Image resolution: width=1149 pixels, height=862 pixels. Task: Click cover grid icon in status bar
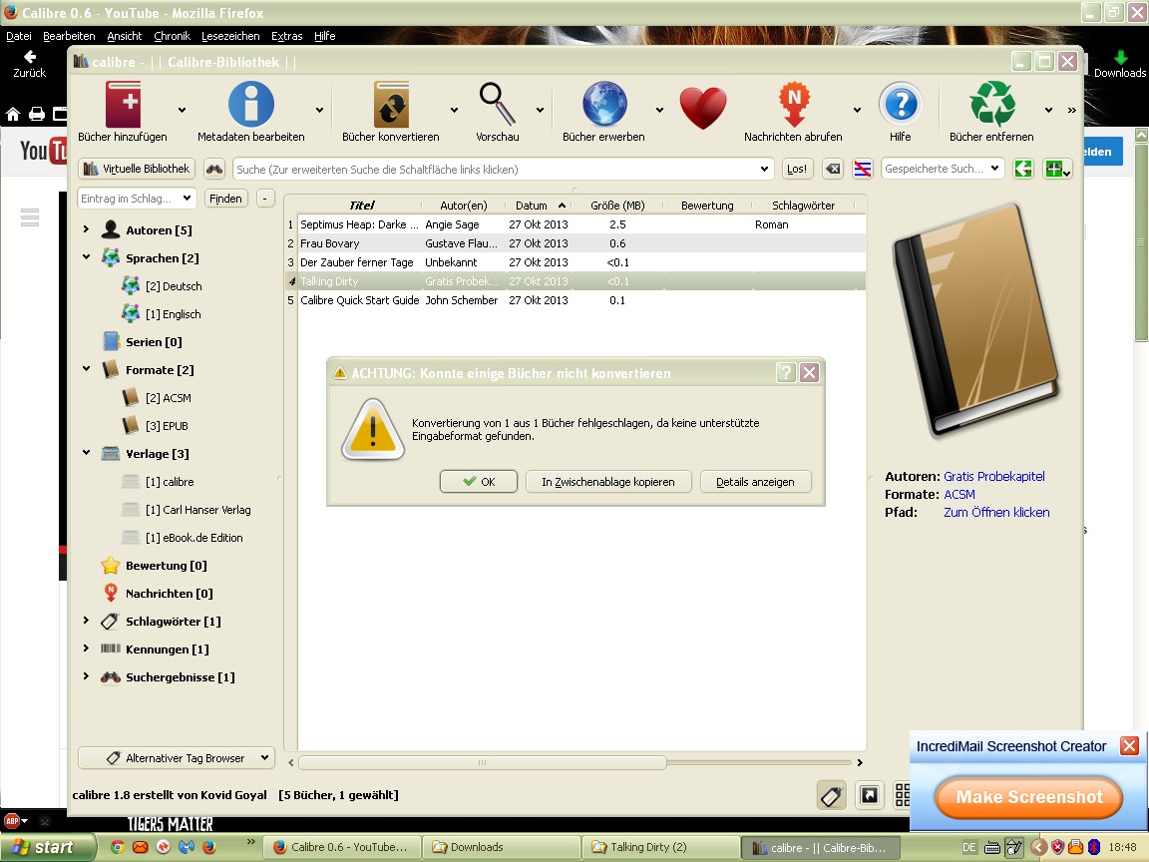[x=902, y=795]
